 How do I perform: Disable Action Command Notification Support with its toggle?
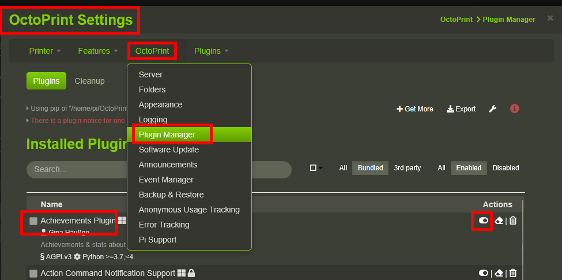click(x=483, y=273)
